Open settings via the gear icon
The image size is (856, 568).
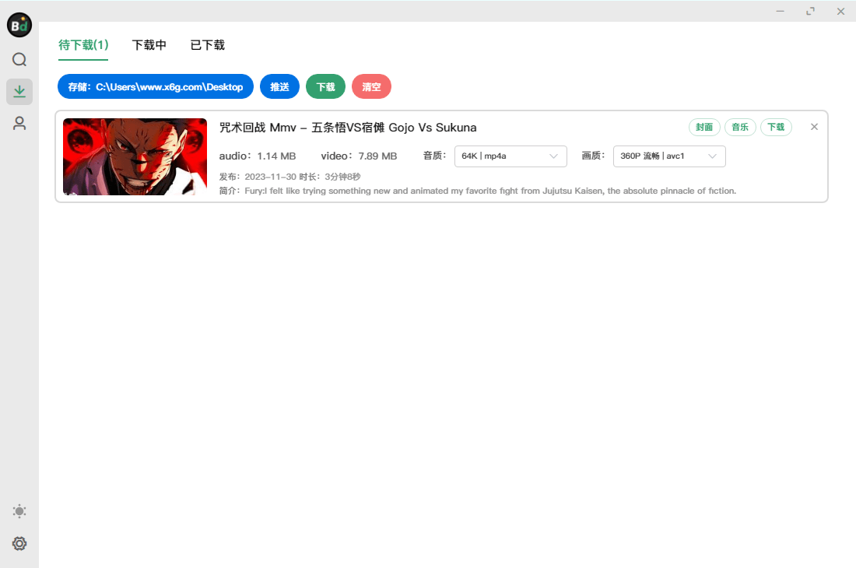click(19, 543)
